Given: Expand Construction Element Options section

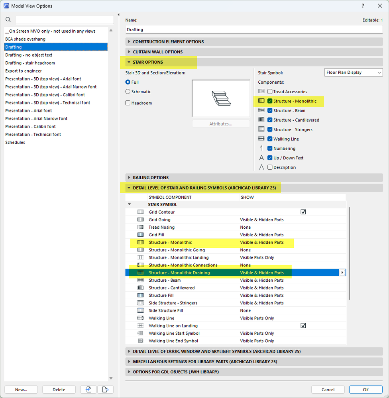Looking at the screenshot, I should (x=254, y=41).
